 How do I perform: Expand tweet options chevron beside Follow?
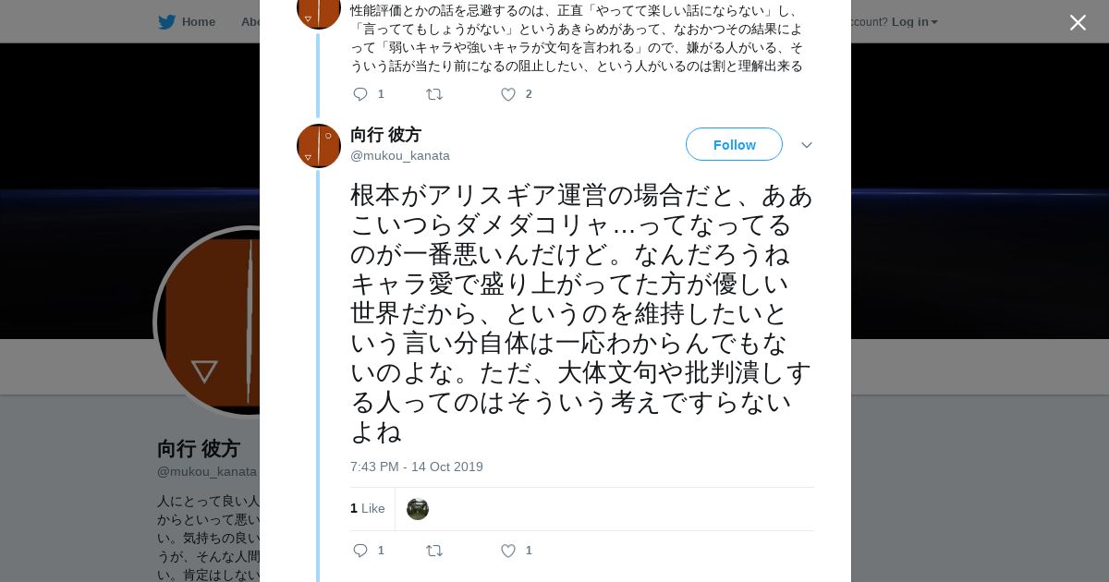click(x=806, y=145)
